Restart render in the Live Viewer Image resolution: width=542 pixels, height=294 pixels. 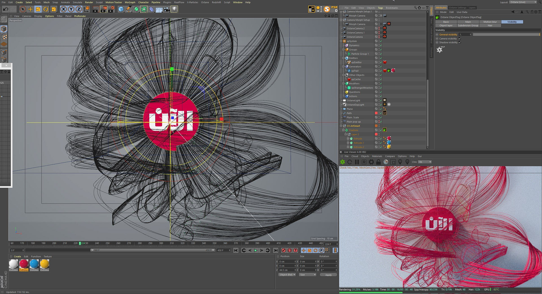[x=350, y=162]
